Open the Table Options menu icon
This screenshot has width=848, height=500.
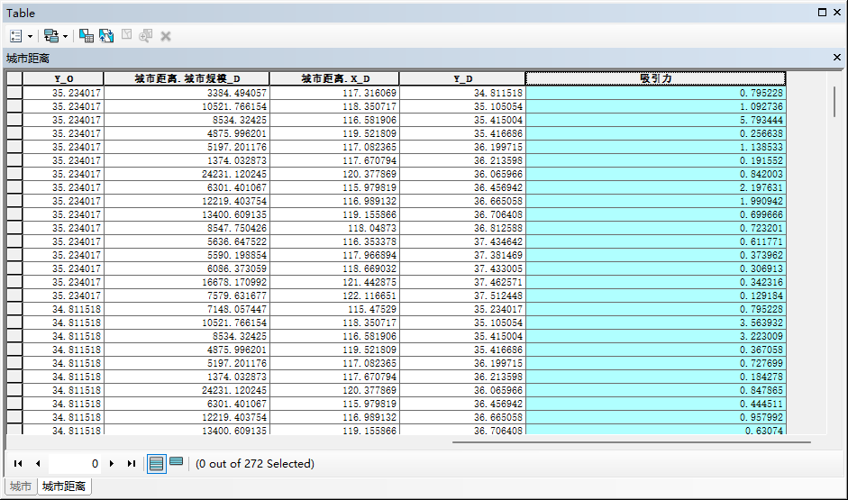tap(15, 36)
